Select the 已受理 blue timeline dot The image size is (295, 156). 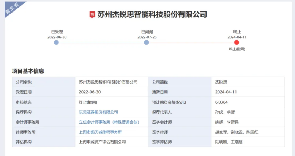[57, 43]
